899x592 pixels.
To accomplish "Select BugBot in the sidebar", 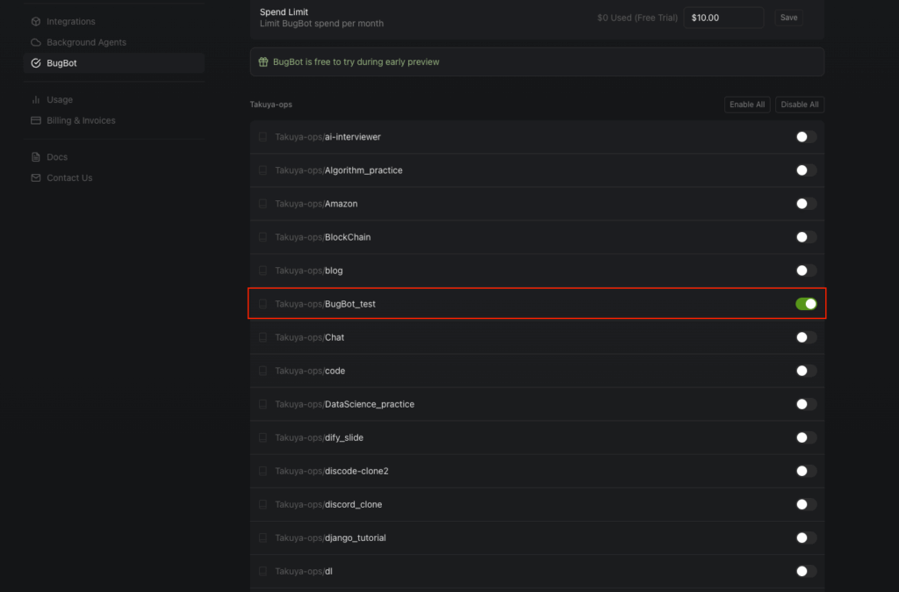I will pos(114,63).
